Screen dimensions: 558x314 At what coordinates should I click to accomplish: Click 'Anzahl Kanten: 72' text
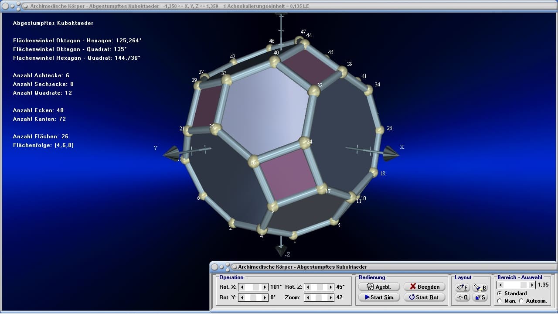coord(39,119)
